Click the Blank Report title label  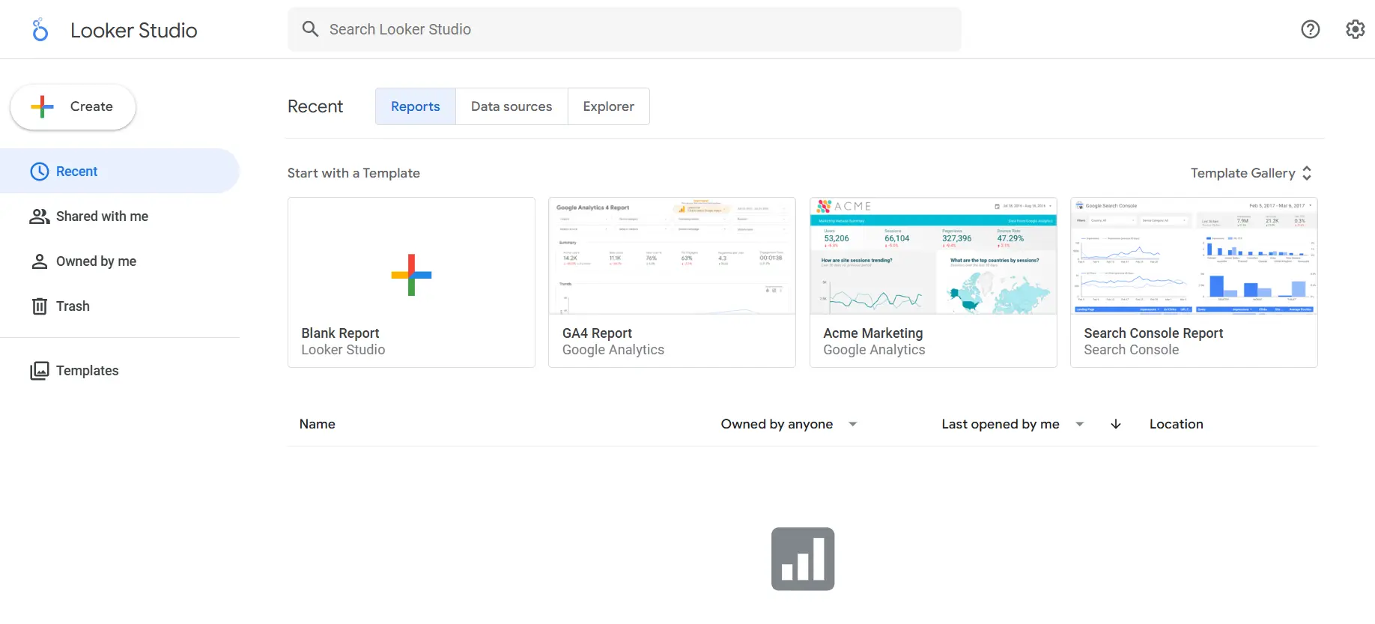coord(340,333)
